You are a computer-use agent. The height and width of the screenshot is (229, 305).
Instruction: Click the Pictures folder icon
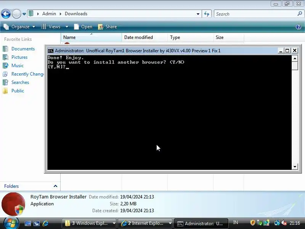point(5,57)
